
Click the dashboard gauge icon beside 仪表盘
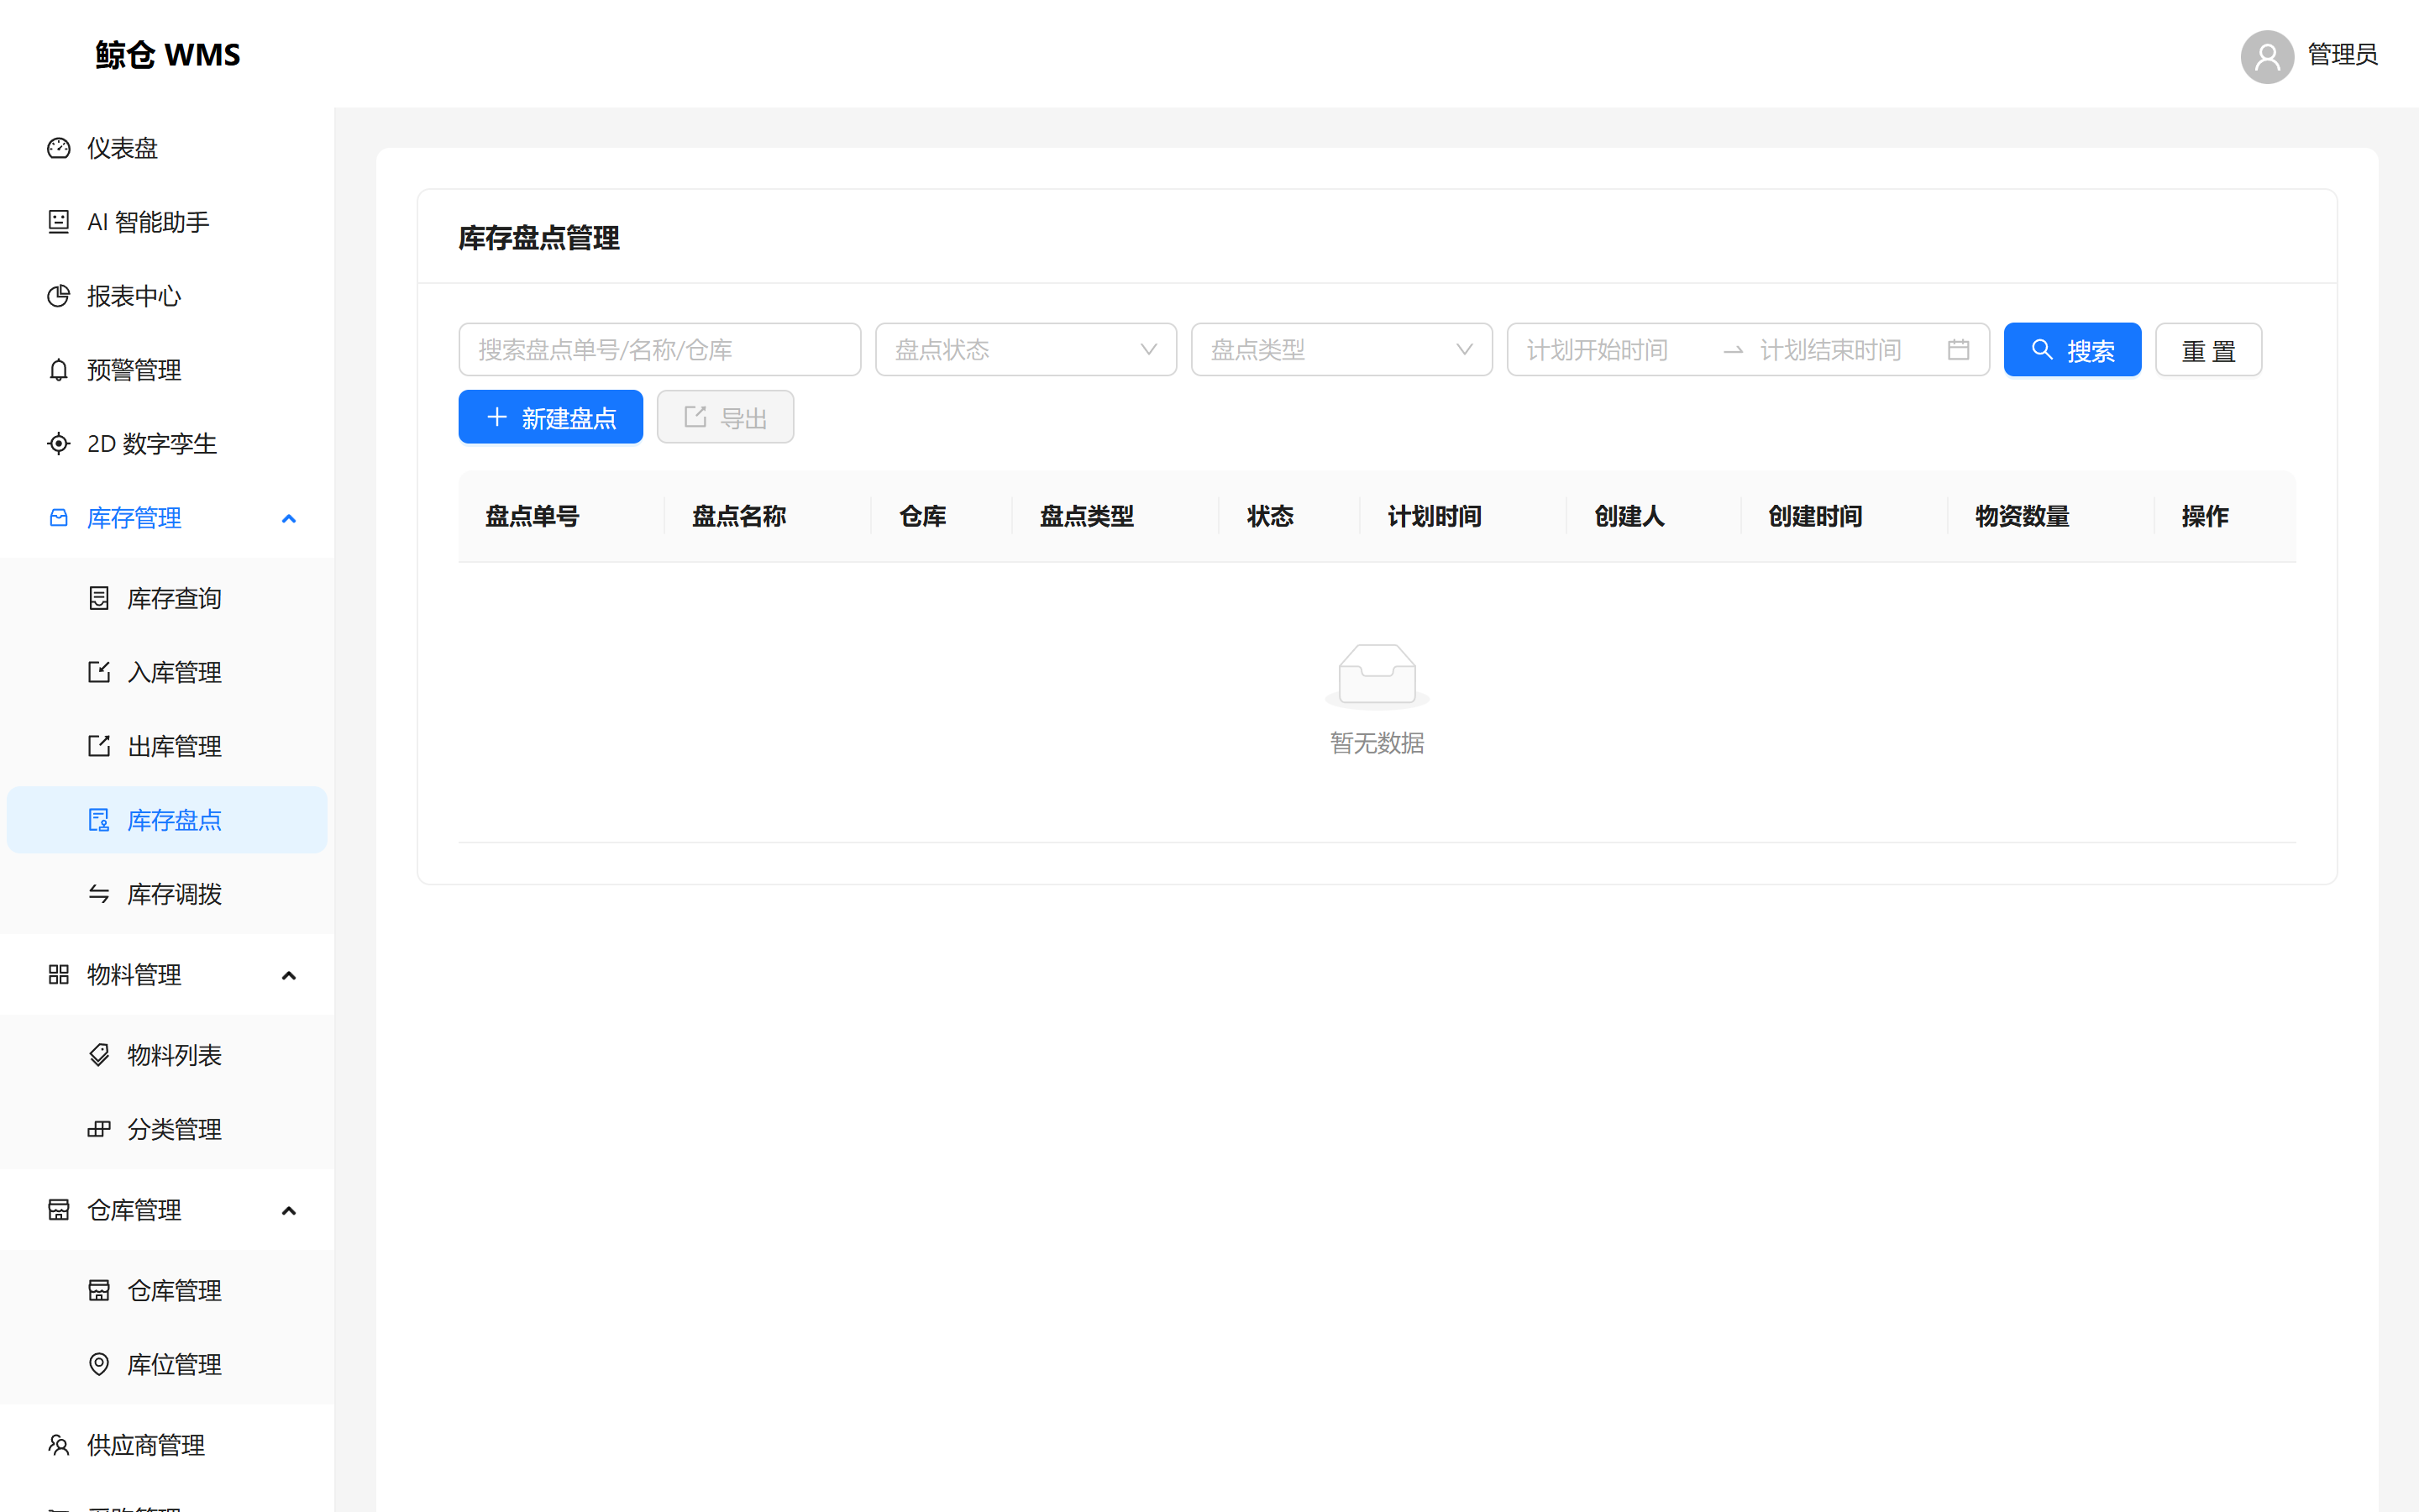tap(59, 148)
